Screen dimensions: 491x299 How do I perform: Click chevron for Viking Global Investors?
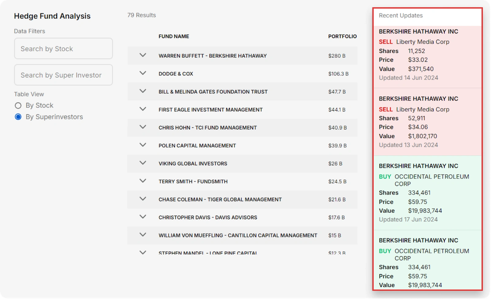click(143, 163)
